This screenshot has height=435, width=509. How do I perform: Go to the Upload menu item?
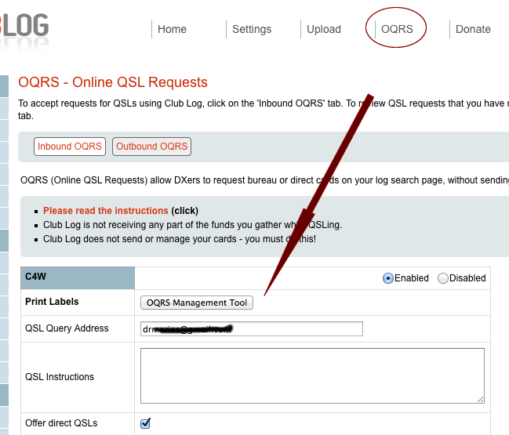[x=324, y=29]
